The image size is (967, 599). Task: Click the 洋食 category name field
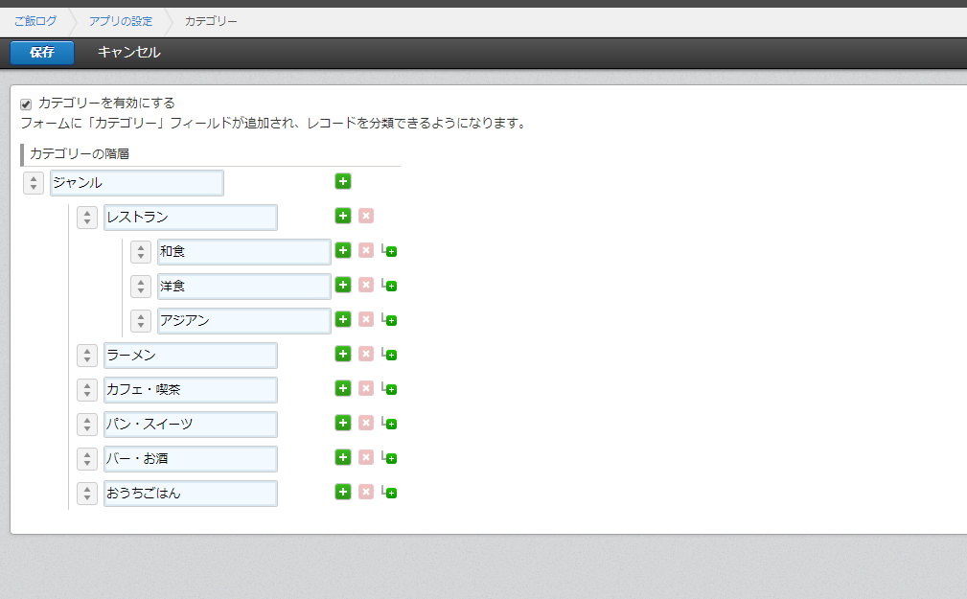point(244,287)
